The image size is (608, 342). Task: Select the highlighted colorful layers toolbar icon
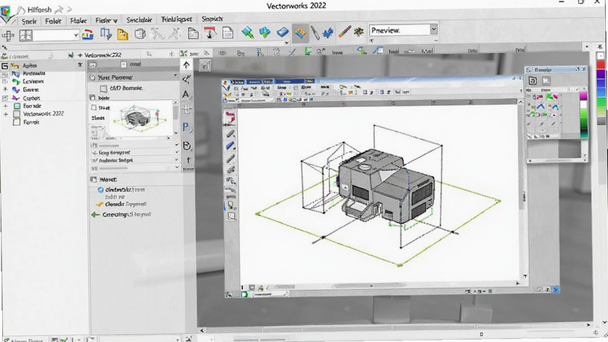pyautogui.click(x=300, y=33)
